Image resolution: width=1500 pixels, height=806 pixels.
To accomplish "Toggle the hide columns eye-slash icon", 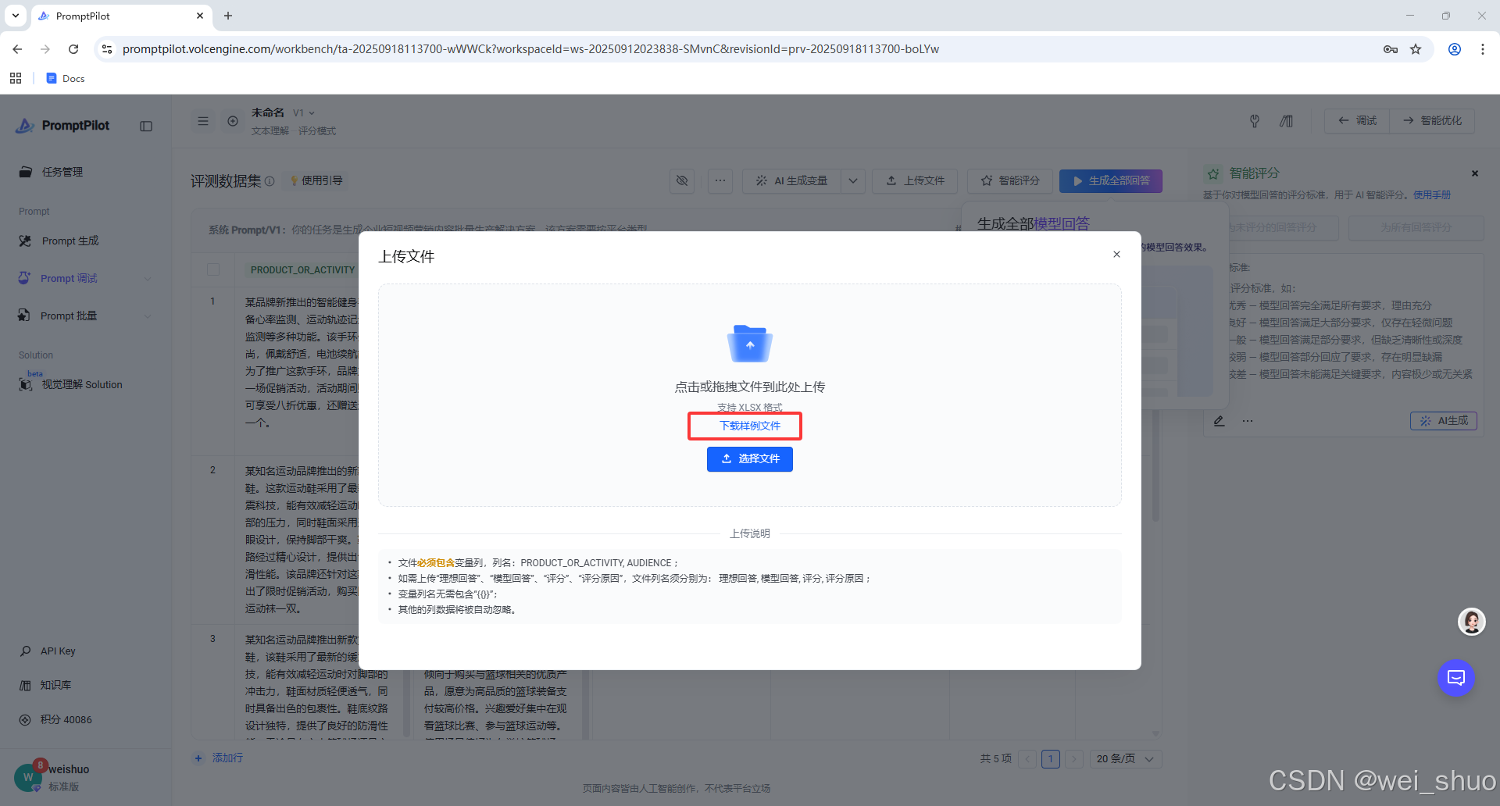I will pyautogui.click(x=682, y=181).
